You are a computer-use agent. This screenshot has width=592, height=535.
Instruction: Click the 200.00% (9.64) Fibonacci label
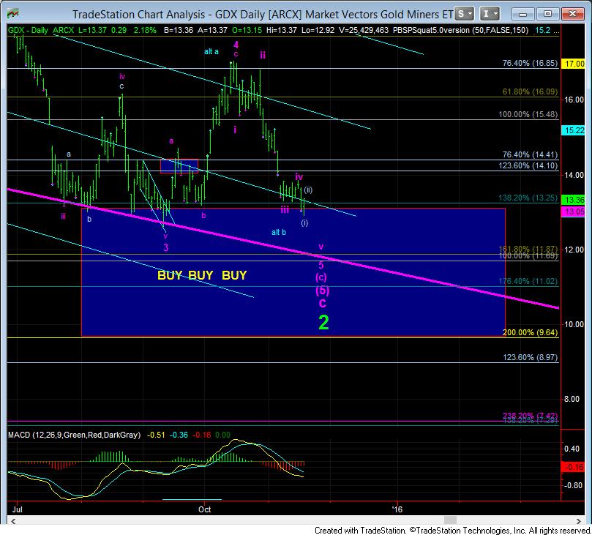click(x=530, y=332)
